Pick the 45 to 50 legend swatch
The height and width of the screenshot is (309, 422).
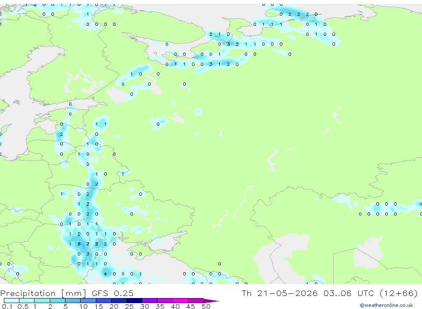(195, 301)
